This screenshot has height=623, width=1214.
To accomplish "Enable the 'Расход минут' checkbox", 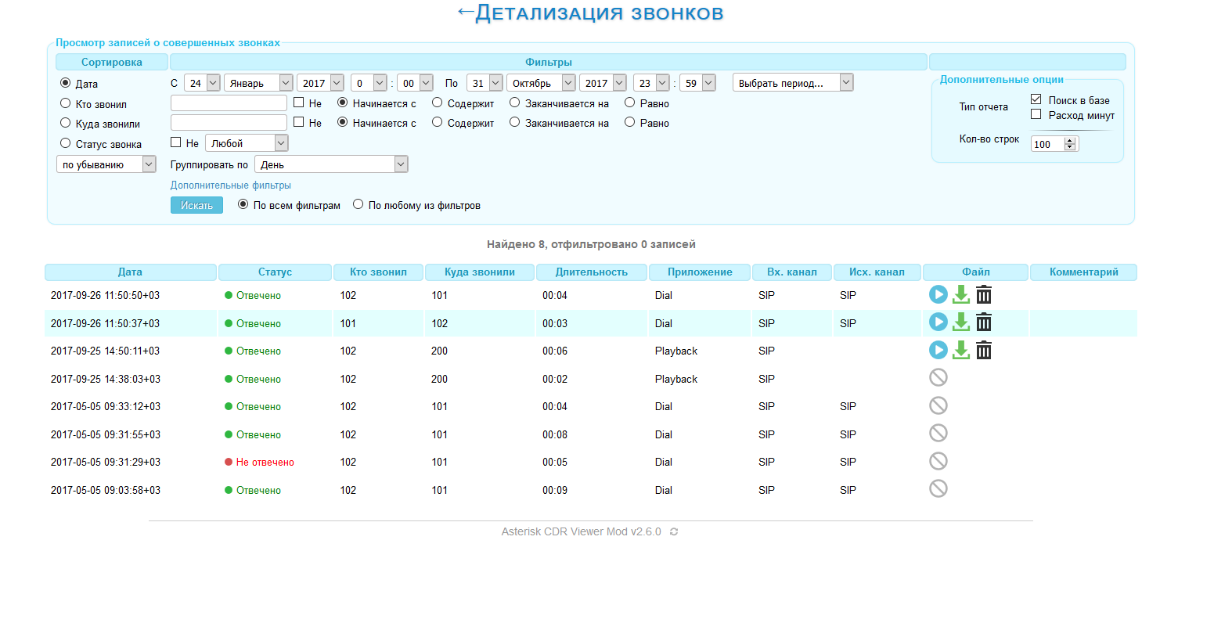I will [1036, 114].
